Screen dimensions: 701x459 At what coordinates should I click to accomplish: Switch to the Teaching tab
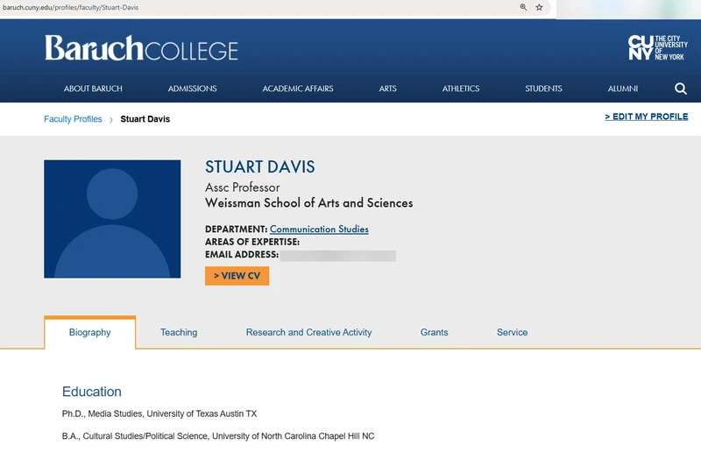point(179,332)
